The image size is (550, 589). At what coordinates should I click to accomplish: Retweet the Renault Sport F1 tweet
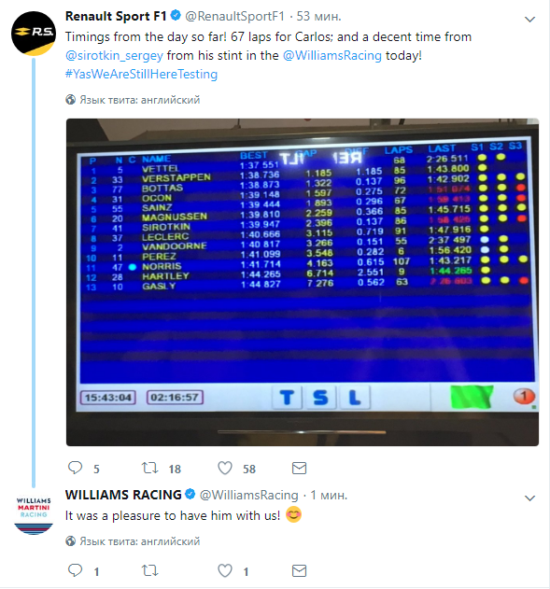coord(149,468)
